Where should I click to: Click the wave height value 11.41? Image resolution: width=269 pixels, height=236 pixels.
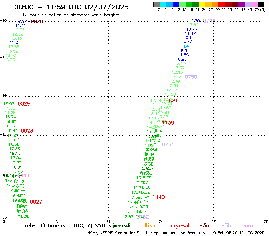click(x=20, y=25)
